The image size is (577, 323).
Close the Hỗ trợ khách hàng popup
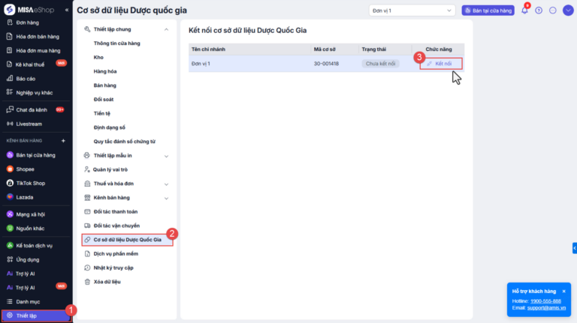(x=563, y=291)
